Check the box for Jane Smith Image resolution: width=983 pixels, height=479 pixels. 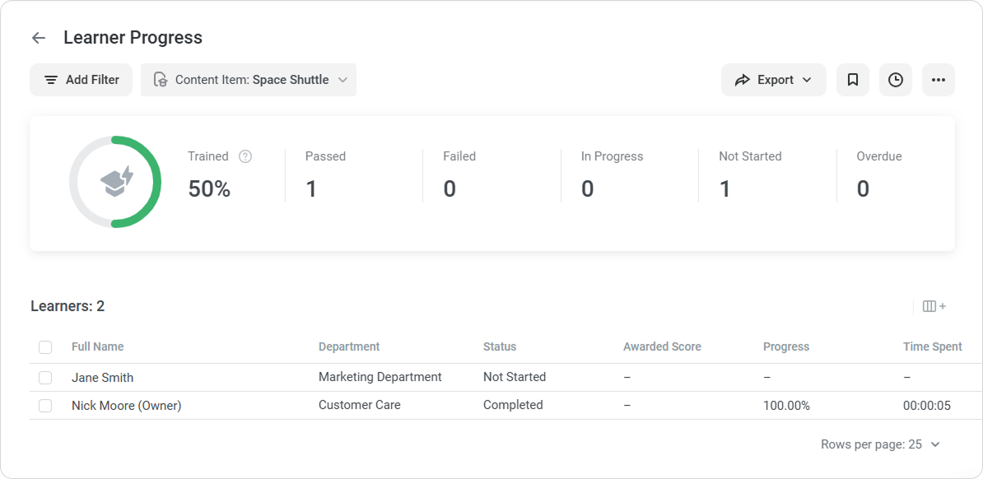coord(45,378)
